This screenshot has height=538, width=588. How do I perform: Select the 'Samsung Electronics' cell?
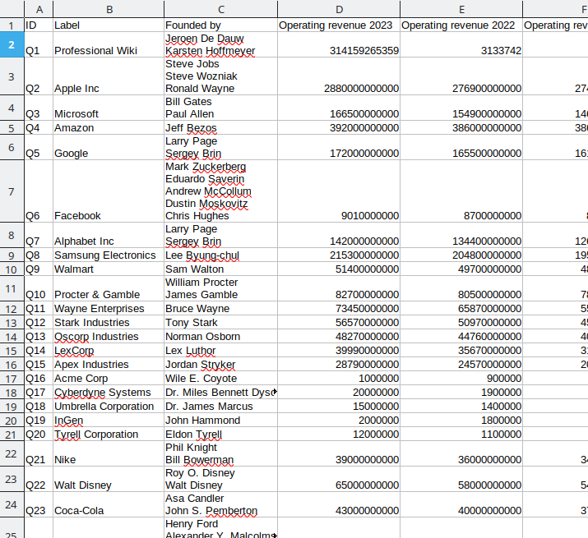coord(109,255)
